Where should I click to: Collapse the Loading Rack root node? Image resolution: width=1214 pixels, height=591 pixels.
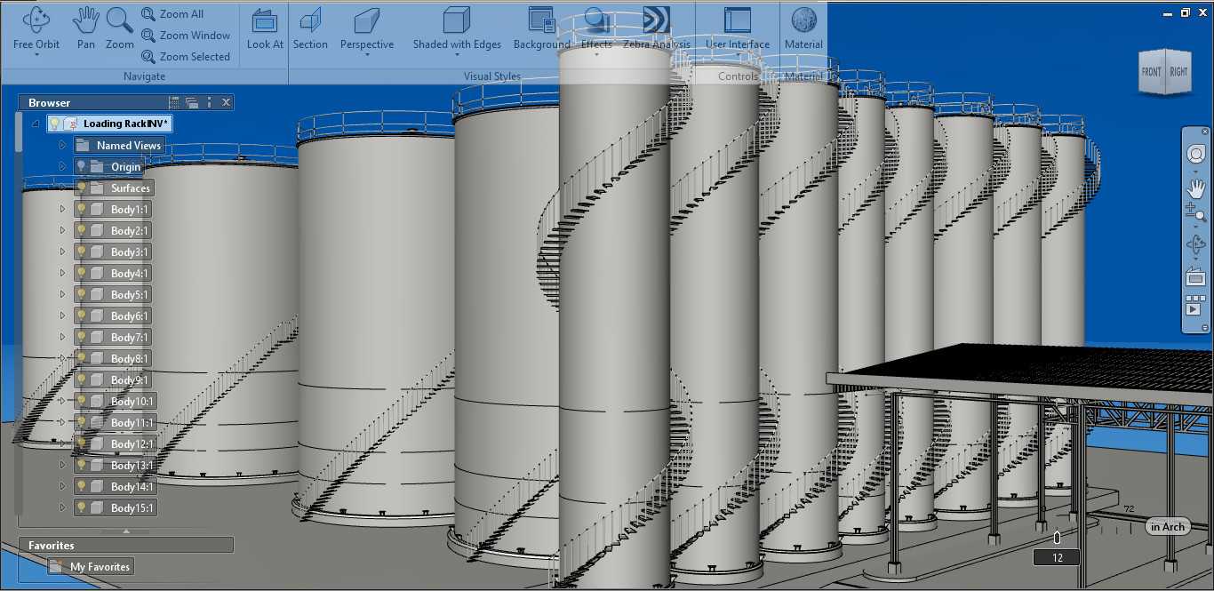tap(36, 124)
